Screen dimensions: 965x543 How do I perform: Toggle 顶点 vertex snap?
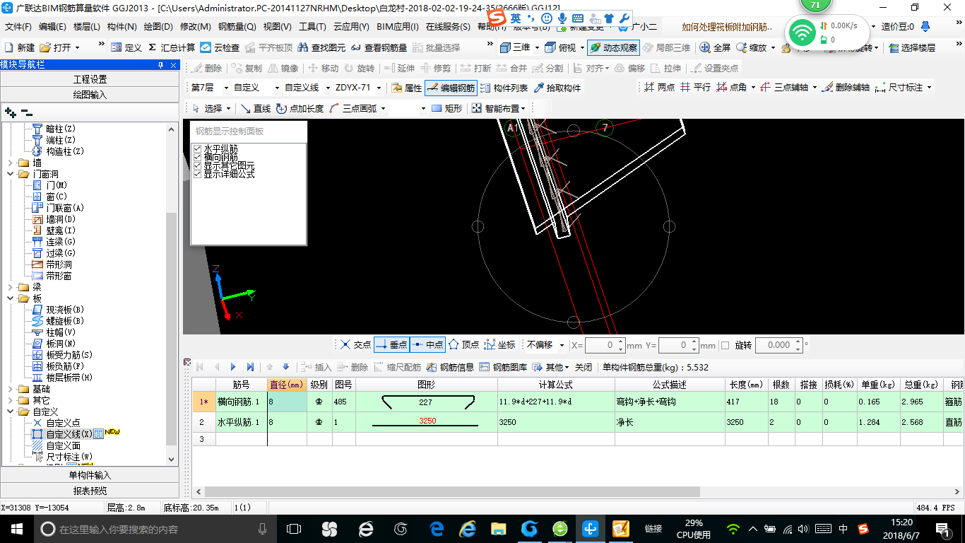click(463, 345)
